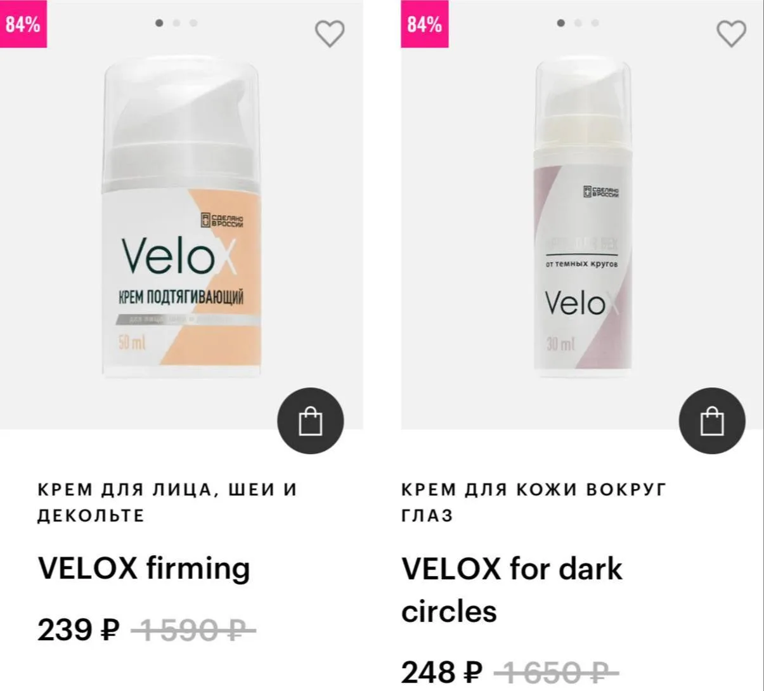This screenshot has height=691, width=764.
Task: Favorite the VELOX for dark circles cream
Action: [731, 34]
